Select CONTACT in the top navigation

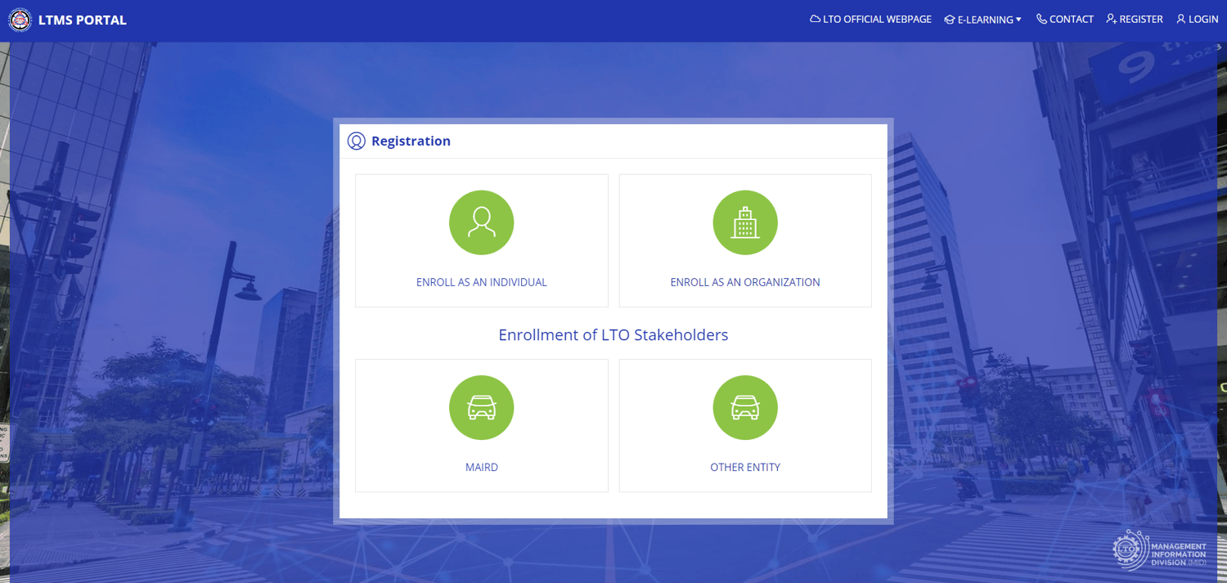tap(1070, 19)
